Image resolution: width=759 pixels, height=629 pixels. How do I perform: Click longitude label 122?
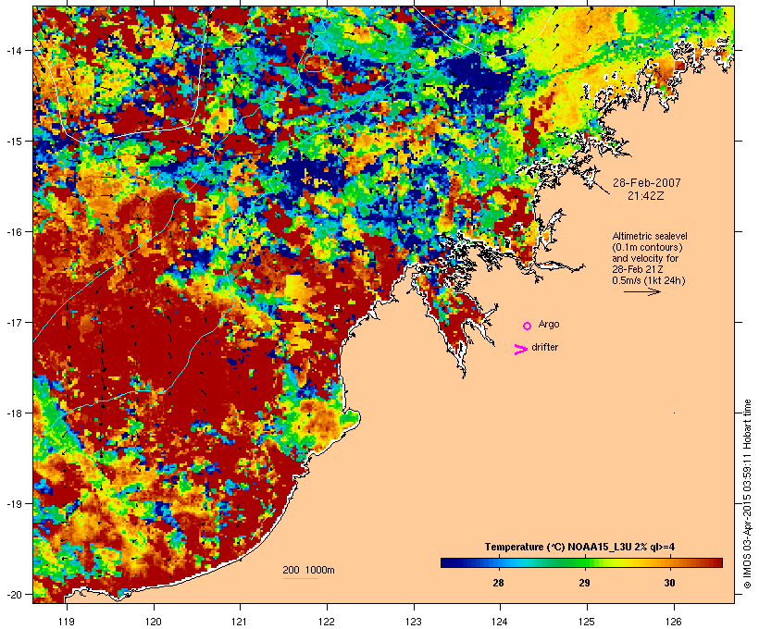(327, 622)
